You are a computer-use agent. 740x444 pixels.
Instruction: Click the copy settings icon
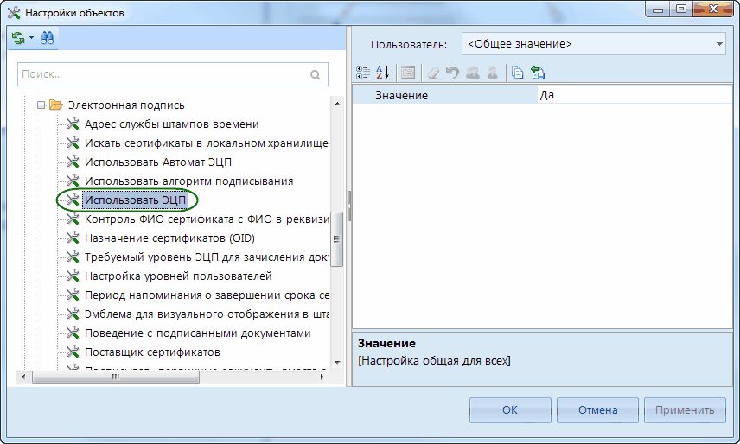[517, 73]
